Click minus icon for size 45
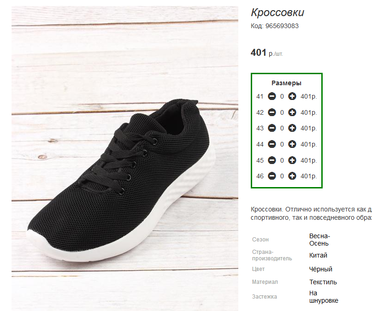 pos(272,160)
